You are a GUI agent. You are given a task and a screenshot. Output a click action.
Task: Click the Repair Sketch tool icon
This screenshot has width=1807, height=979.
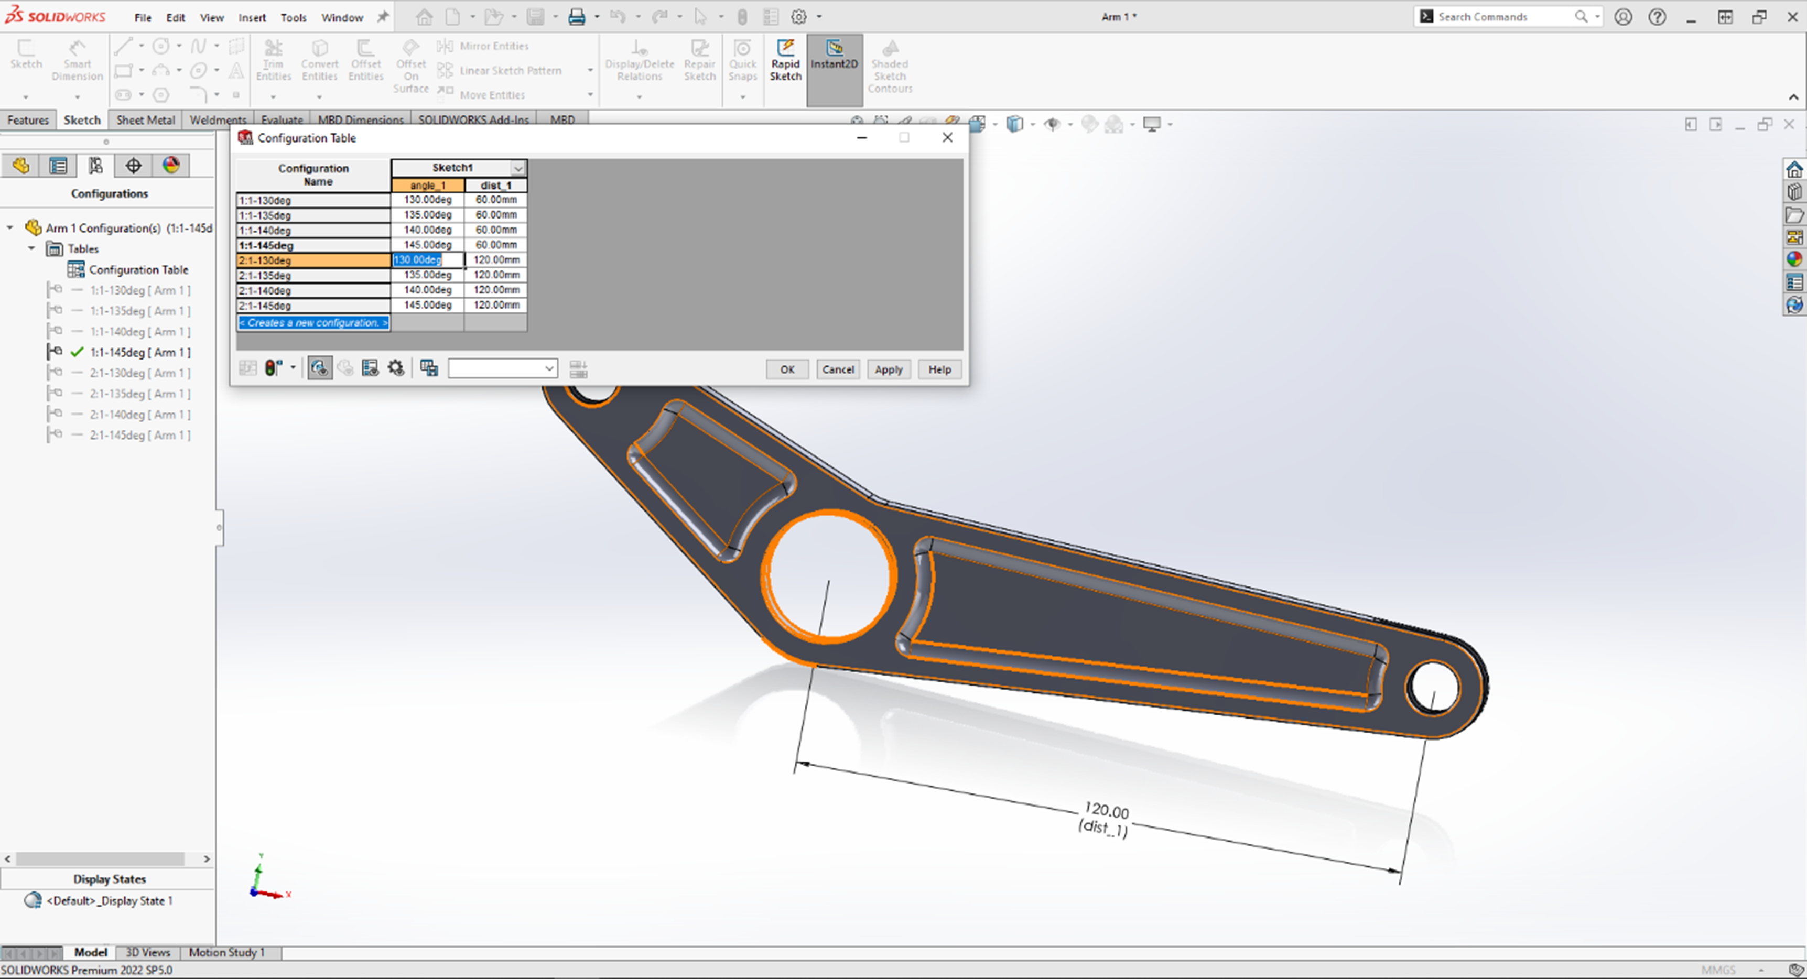(x=698, y=57)
